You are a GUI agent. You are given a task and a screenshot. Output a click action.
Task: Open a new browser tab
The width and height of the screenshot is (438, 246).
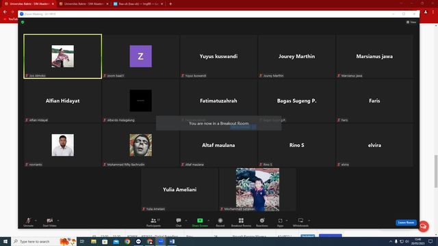tap(170, 4)
